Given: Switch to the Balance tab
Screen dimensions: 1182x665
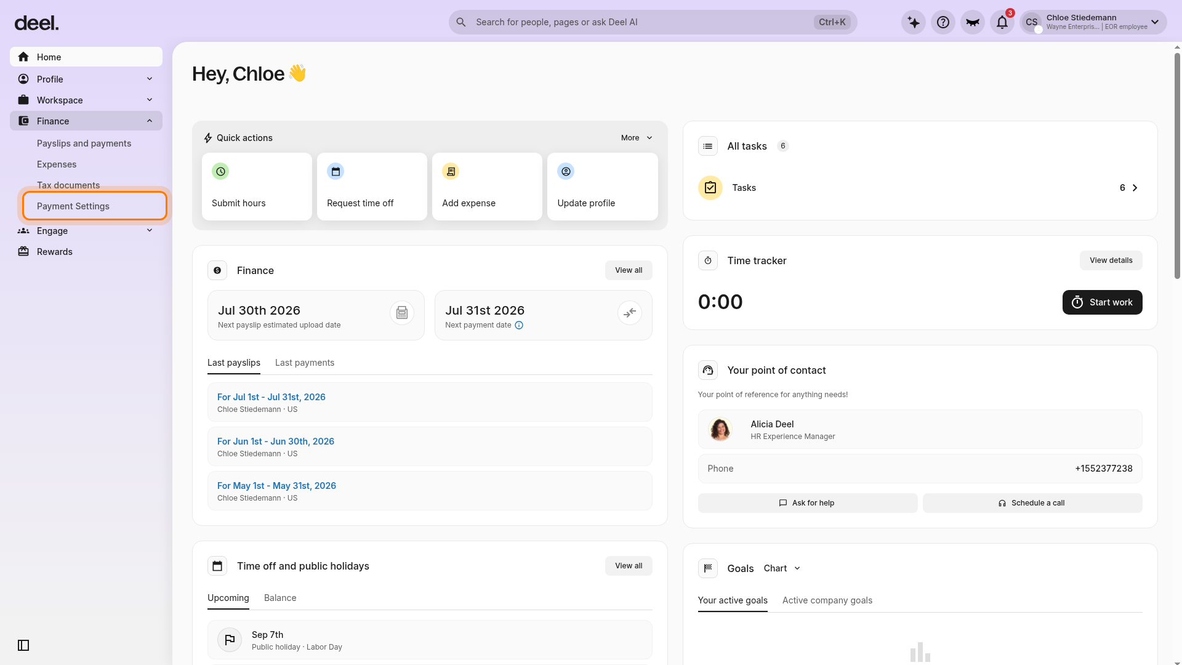Looking at the screenshot, I should (280, 598).
